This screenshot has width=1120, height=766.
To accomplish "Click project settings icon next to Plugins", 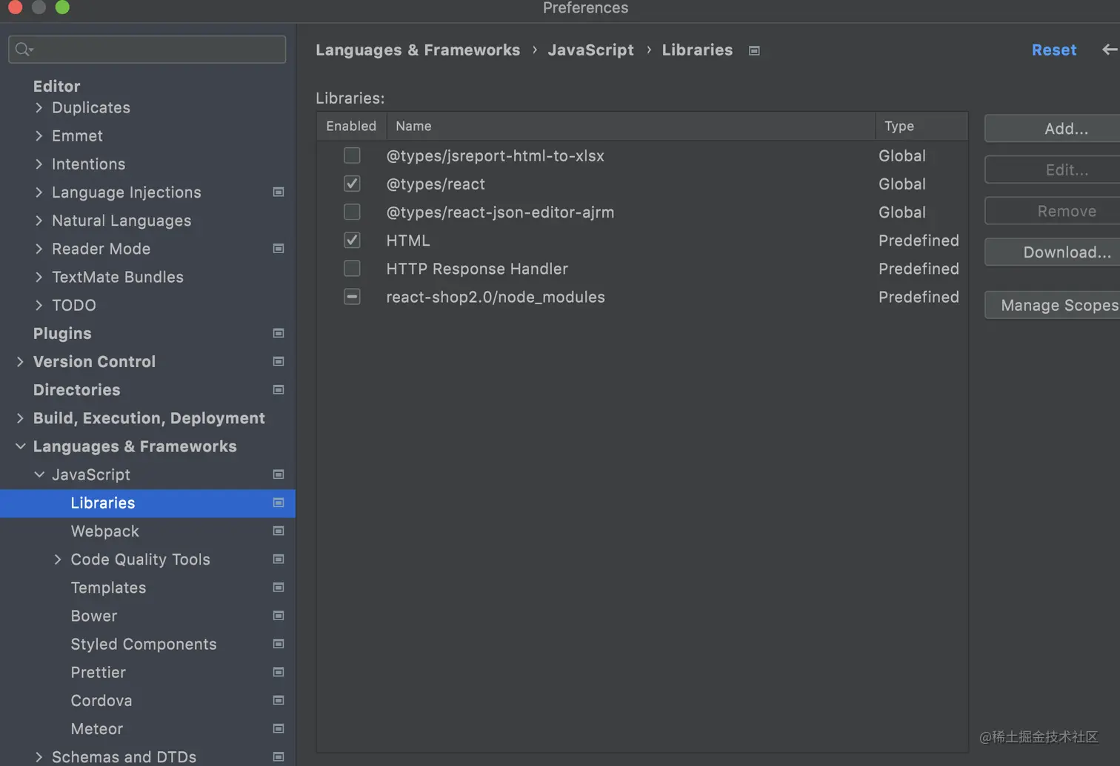I will [x=279, y=334].
